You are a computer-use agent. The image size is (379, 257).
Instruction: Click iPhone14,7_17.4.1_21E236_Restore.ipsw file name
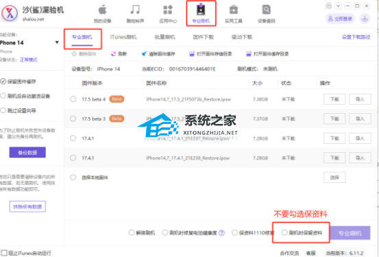pos(188,158)
